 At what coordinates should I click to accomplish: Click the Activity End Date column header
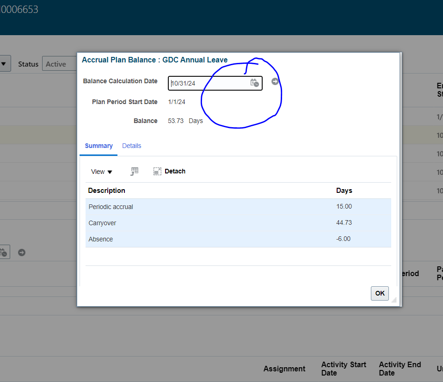point(400,369)
